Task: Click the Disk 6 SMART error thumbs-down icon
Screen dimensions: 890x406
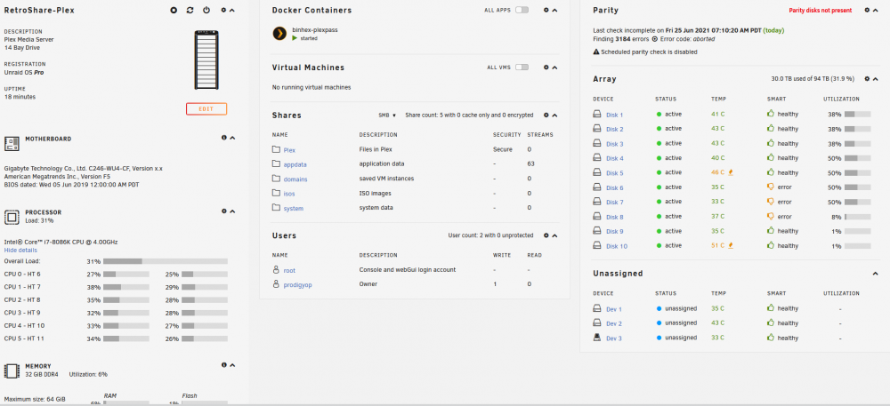Action: pos(771,187)
